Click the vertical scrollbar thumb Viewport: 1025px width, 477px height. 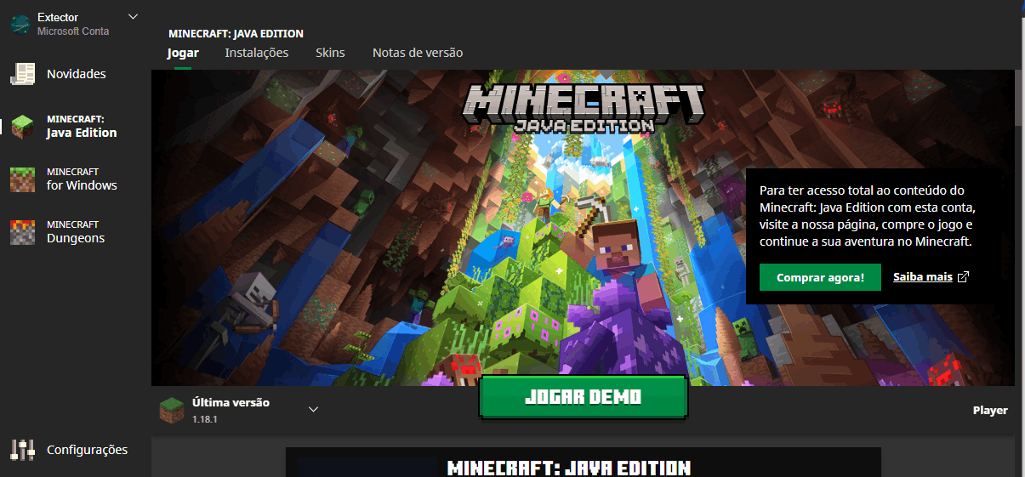pyautogui.click(x=1019, y=99)
